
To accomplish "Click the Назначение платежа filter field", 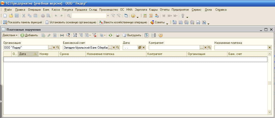I will (241, 47).
